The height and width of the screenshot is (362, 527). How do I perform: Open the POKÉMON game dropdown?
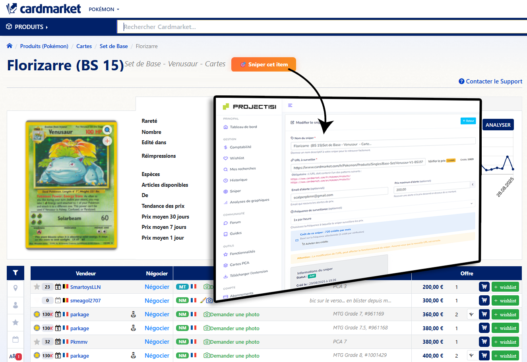(x=104, y=9)
